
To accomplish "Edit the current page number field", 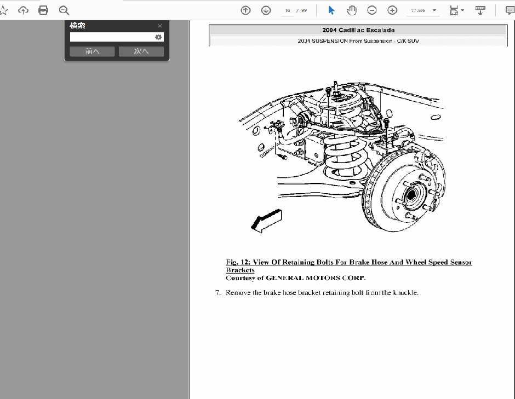I will tap(288, 10).
